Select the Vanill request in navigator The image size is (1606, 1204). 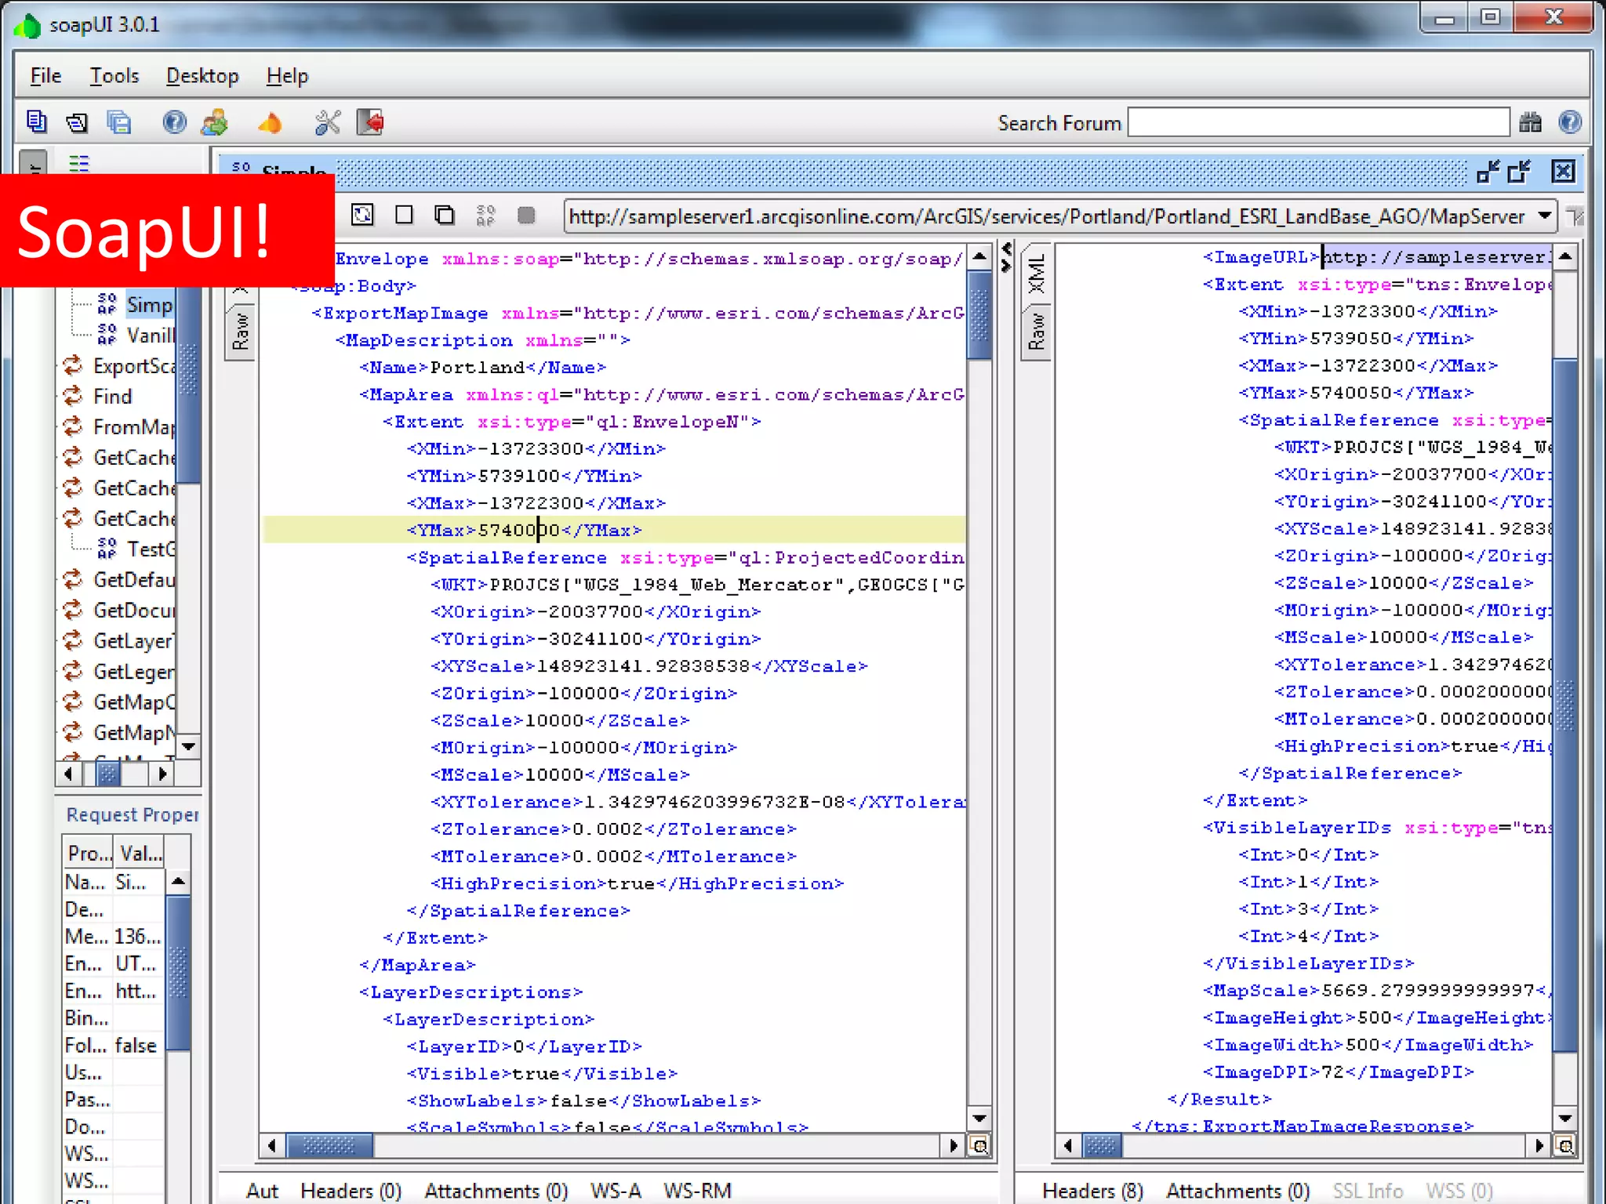[x=135, y=335]
